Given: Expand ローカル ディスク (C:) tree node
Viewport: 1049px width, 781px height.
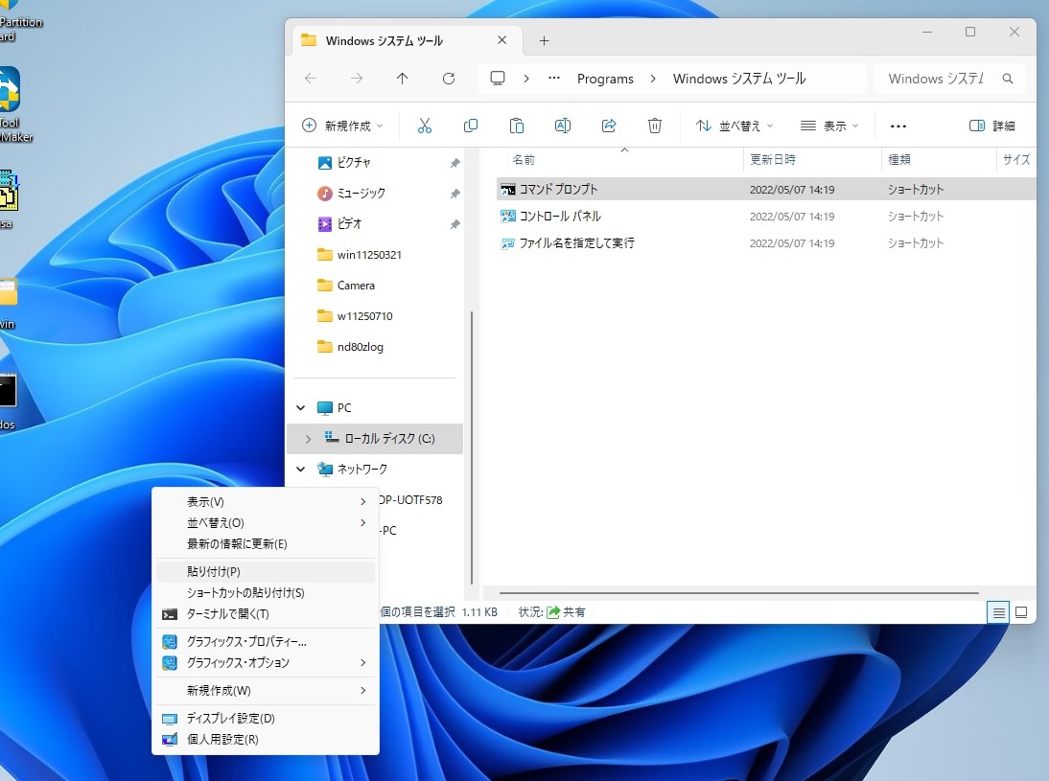Looking at the screenshot, I should (x=309, y=439).
